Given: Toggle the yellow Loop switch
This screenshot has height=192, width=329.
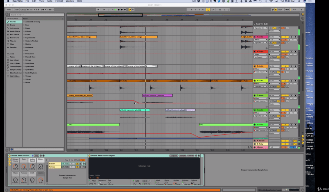Looking at the screenshot, I should point(208,10).
